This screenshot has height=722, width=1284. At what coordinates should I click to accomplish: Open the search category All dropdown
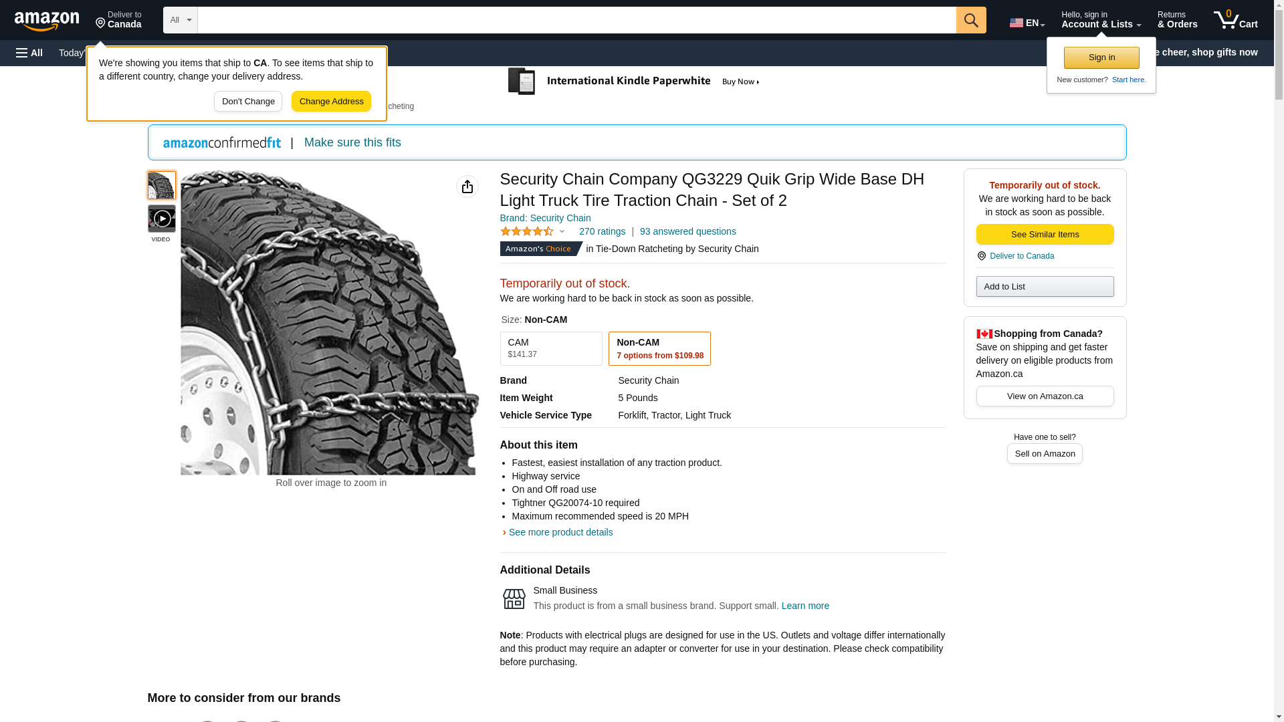(180, 20)
